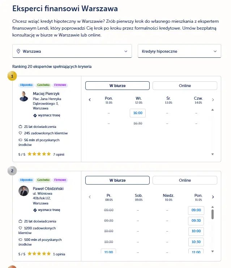Click the scroll-down triangle in Paweł Obidziński's time slots
The height and width of the screenshot is (268, 231).
click(213, 251)
